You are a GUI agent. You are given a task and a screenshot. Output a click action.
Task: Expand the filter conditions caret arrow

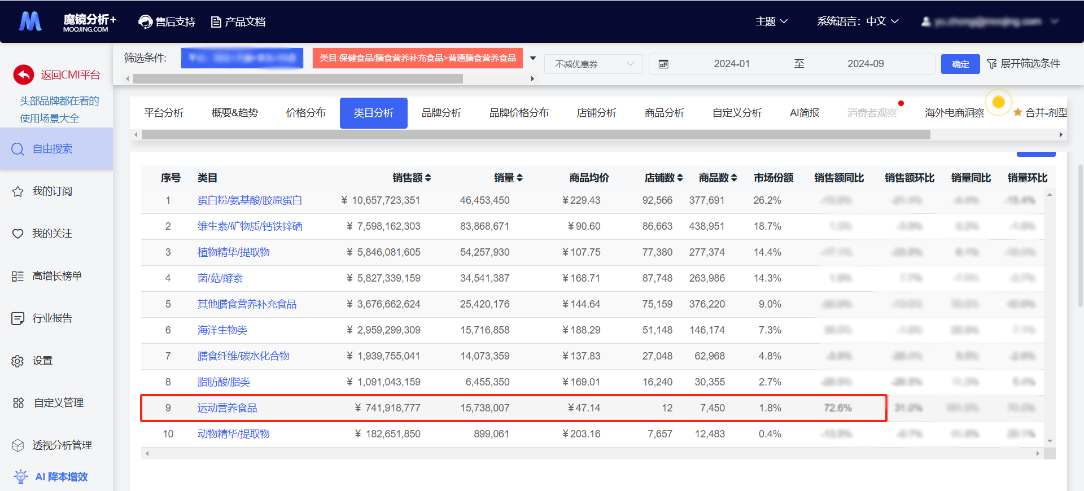532,58
